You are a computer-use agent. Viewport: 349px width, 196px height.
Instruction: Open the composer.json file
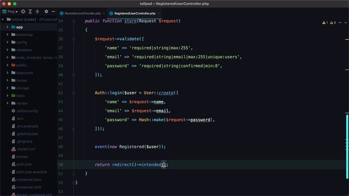click(x=28, y=180)
